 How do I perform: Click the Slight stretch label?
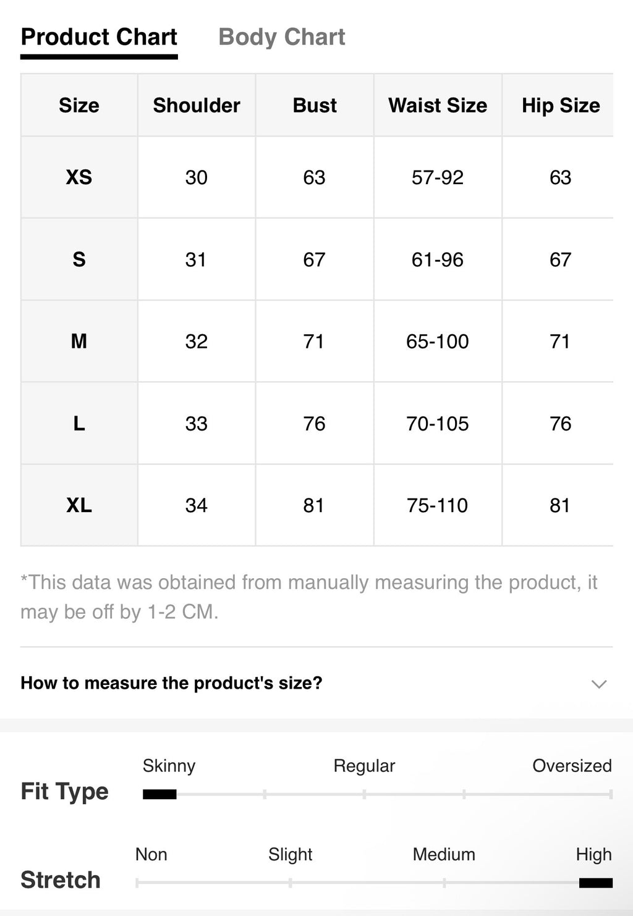click(290, 854)
